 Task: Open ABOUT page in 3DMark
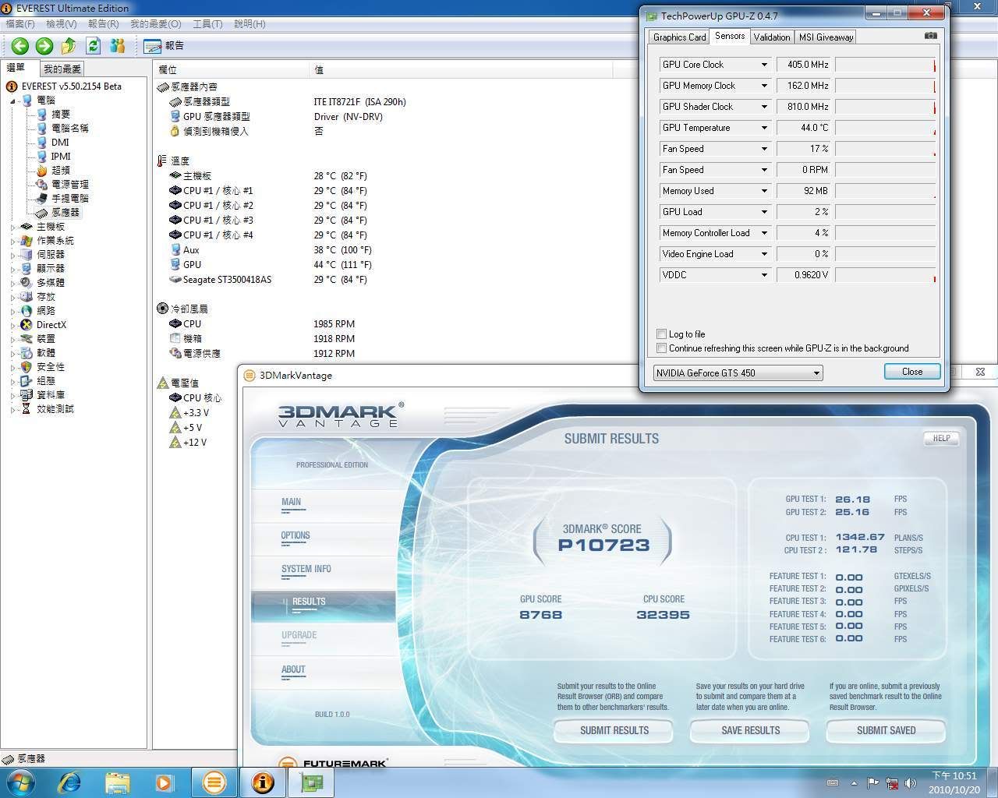(293, 669)
